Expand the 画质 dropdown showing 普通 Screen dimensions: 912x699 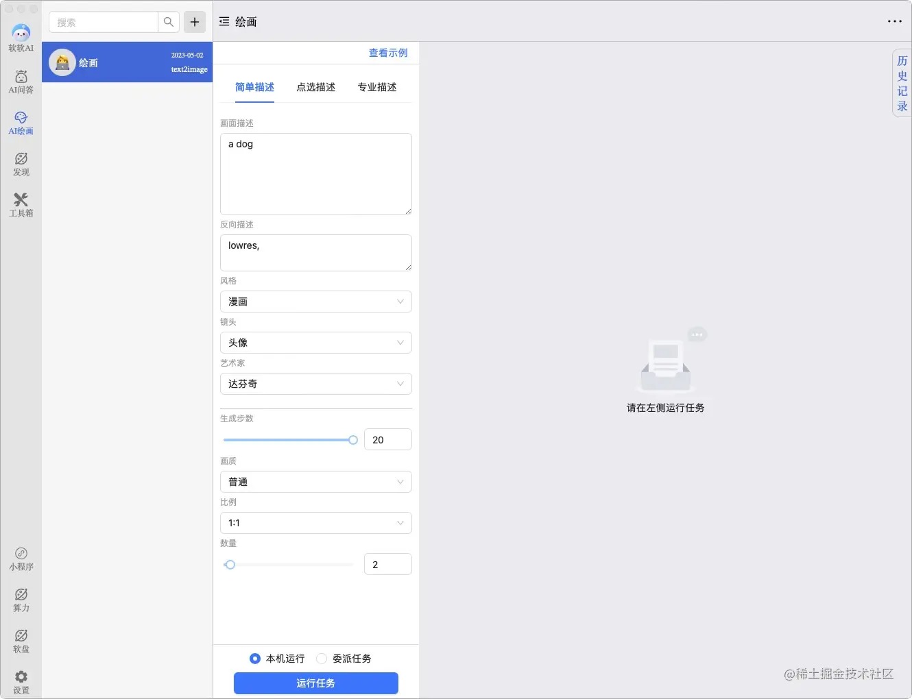pyautogui.click(x=316, y=482)
